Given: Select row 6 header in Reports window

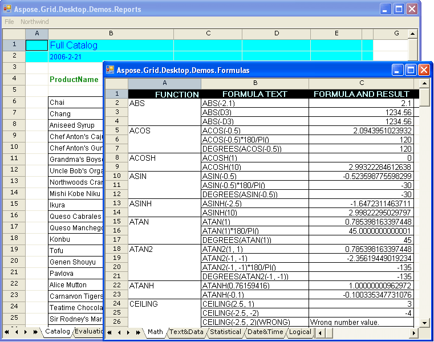Looking at the screenshot, I should pos(14,101).
